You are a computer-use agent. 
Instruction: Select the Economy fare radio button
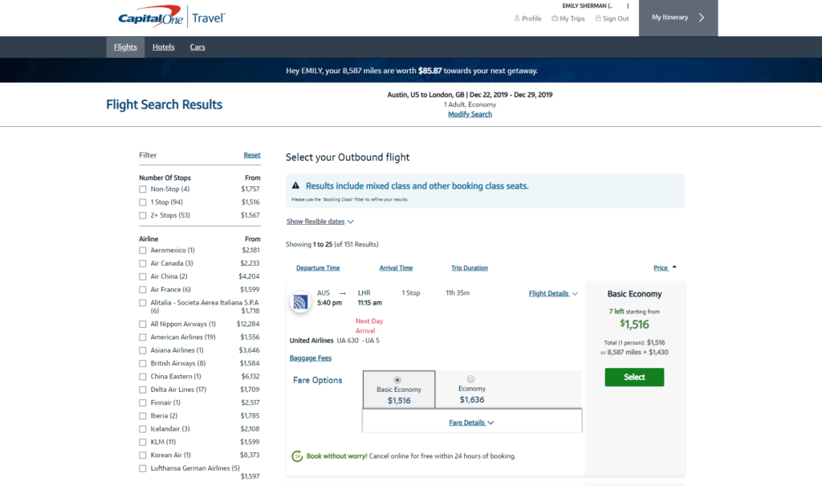470,379
